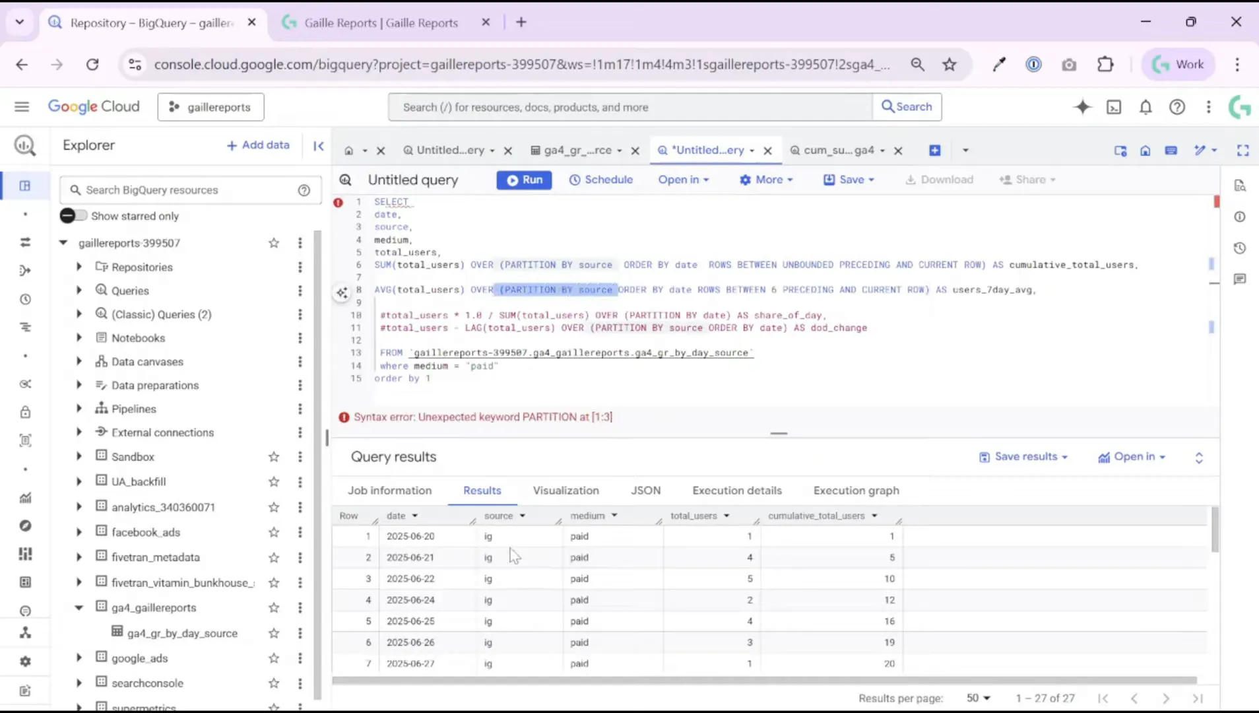Star the ga4_gr_by_day_source table
Viewport: 1259px width, 713px height.
(274, 632)
